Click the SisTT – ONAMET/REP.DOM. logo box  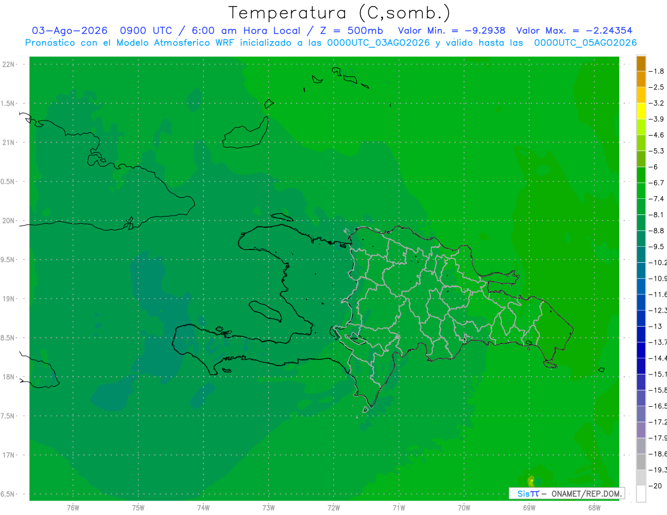click(x=566, y=493)
